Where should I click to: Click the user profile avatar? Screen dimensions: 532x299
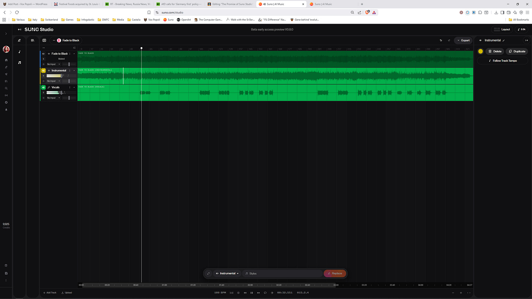6,49
